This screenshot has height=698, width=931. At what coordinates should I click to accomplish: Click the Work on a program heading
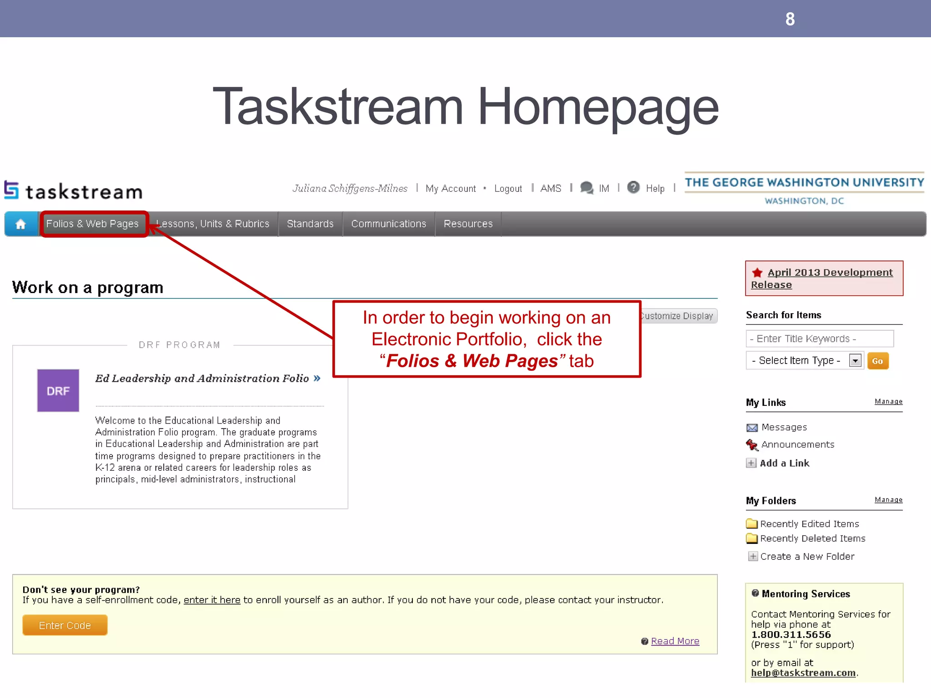coord(88,287)
